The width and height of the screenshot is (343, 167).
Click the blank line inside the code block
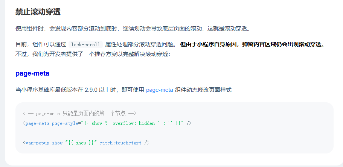(x=174, y=133)
